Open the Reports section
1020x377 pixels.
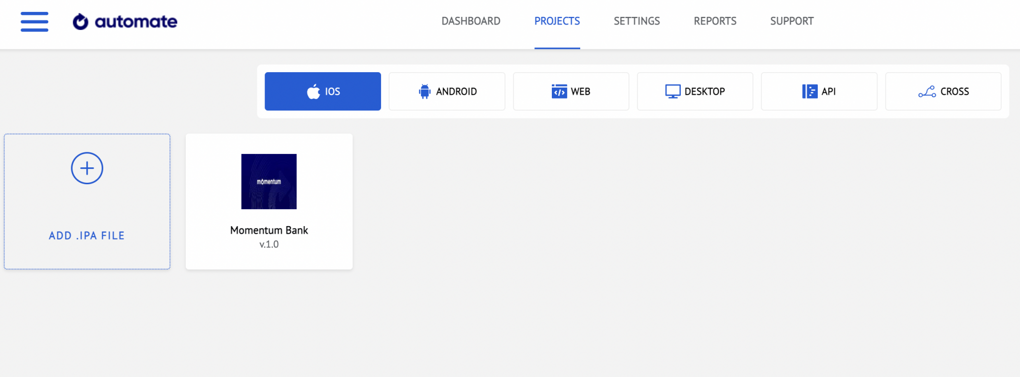[715, 21]
